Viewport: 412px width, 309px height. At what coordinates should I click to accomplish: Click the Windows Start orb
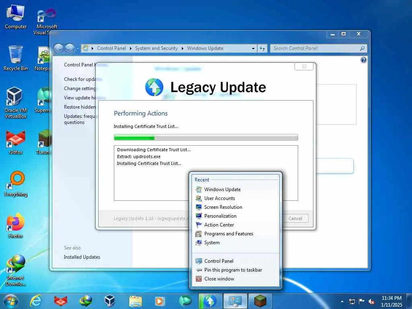(11, 301)
